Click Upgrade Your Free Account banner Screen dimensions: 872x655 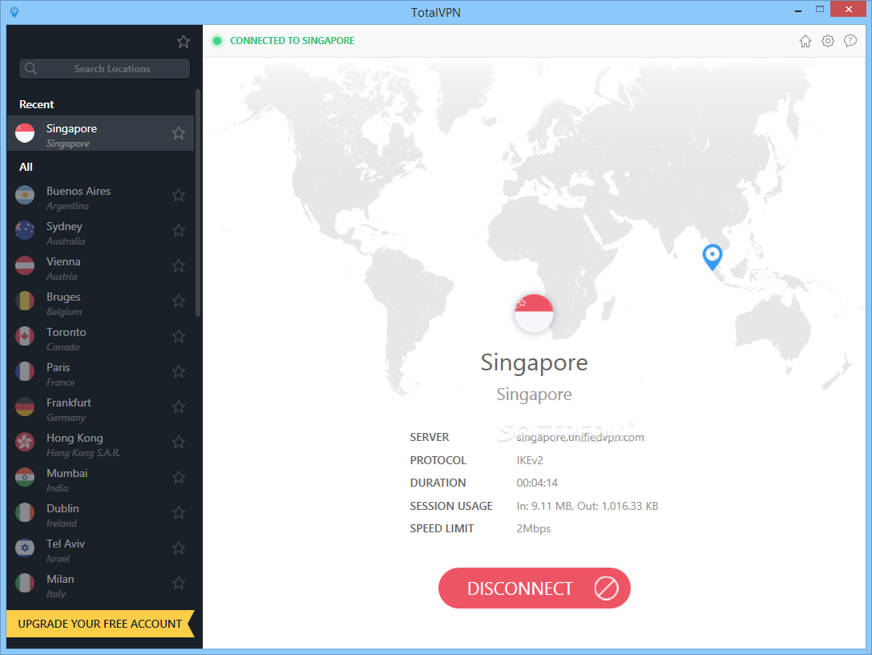pyautogui.click(x=100, y=624)
